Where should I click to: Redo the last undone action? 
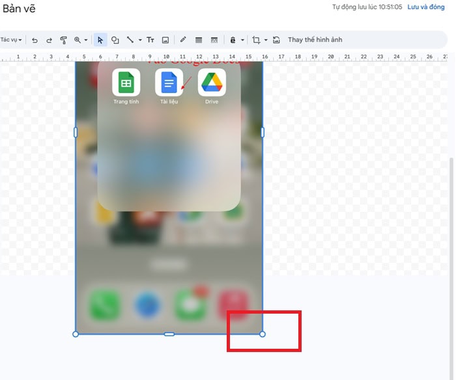[x=49, y=40]
